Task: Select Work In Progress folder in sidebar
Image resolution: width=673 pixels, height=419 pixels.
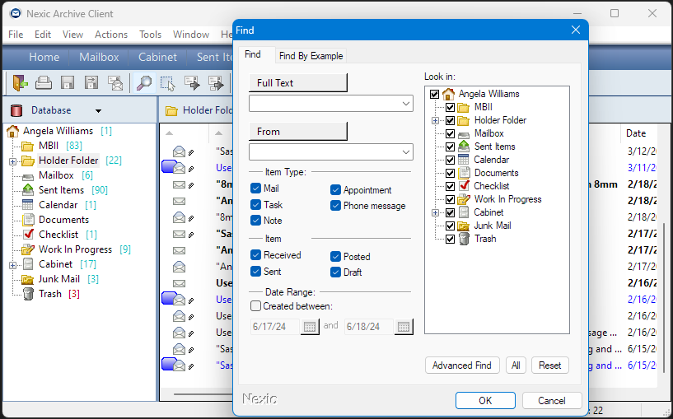Action: click(x=76, y=249)
